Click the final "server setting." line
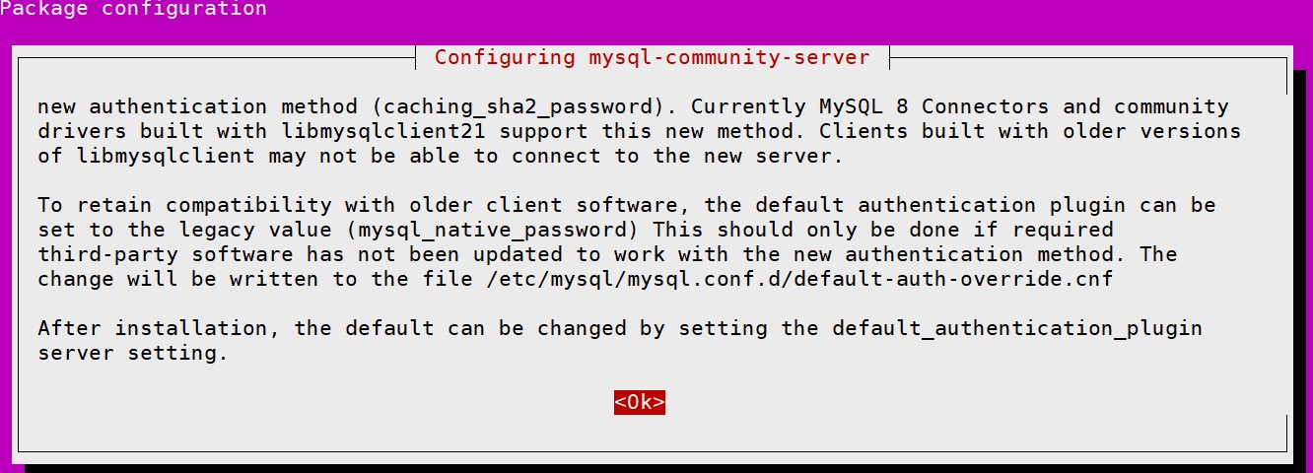The width and height of the screenshot is (1313, 473). coord(132,353)
